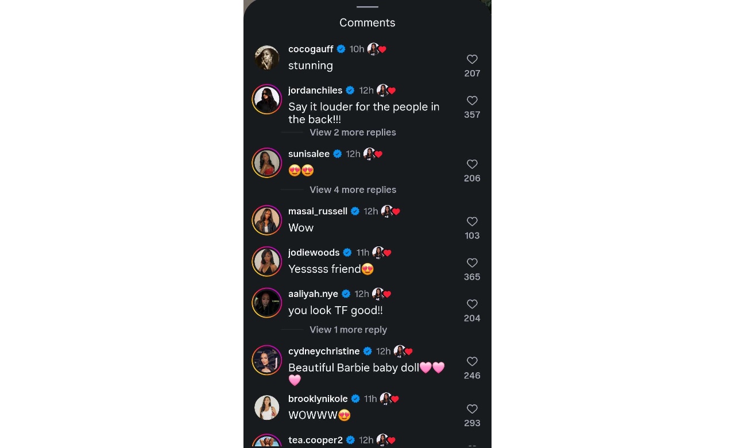Open cydneychristine's username link
Viewport: 735px width, 448px height.
[x=324, y=352]
